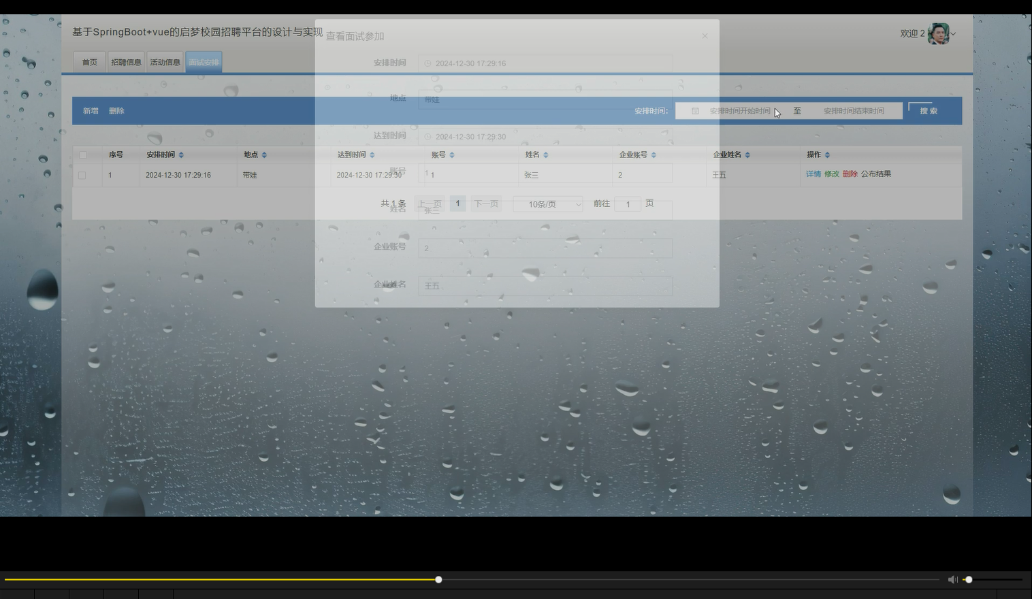Sort rows by 企业账号 column

click(654, 155)
